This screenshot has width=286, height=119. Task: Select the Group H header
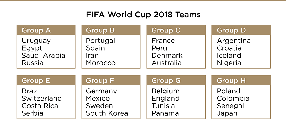[x=231, y=81]
